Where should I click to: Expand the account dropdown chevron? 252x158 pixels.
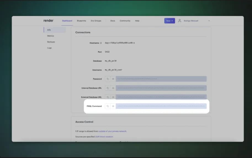click(x=209, y=21)
